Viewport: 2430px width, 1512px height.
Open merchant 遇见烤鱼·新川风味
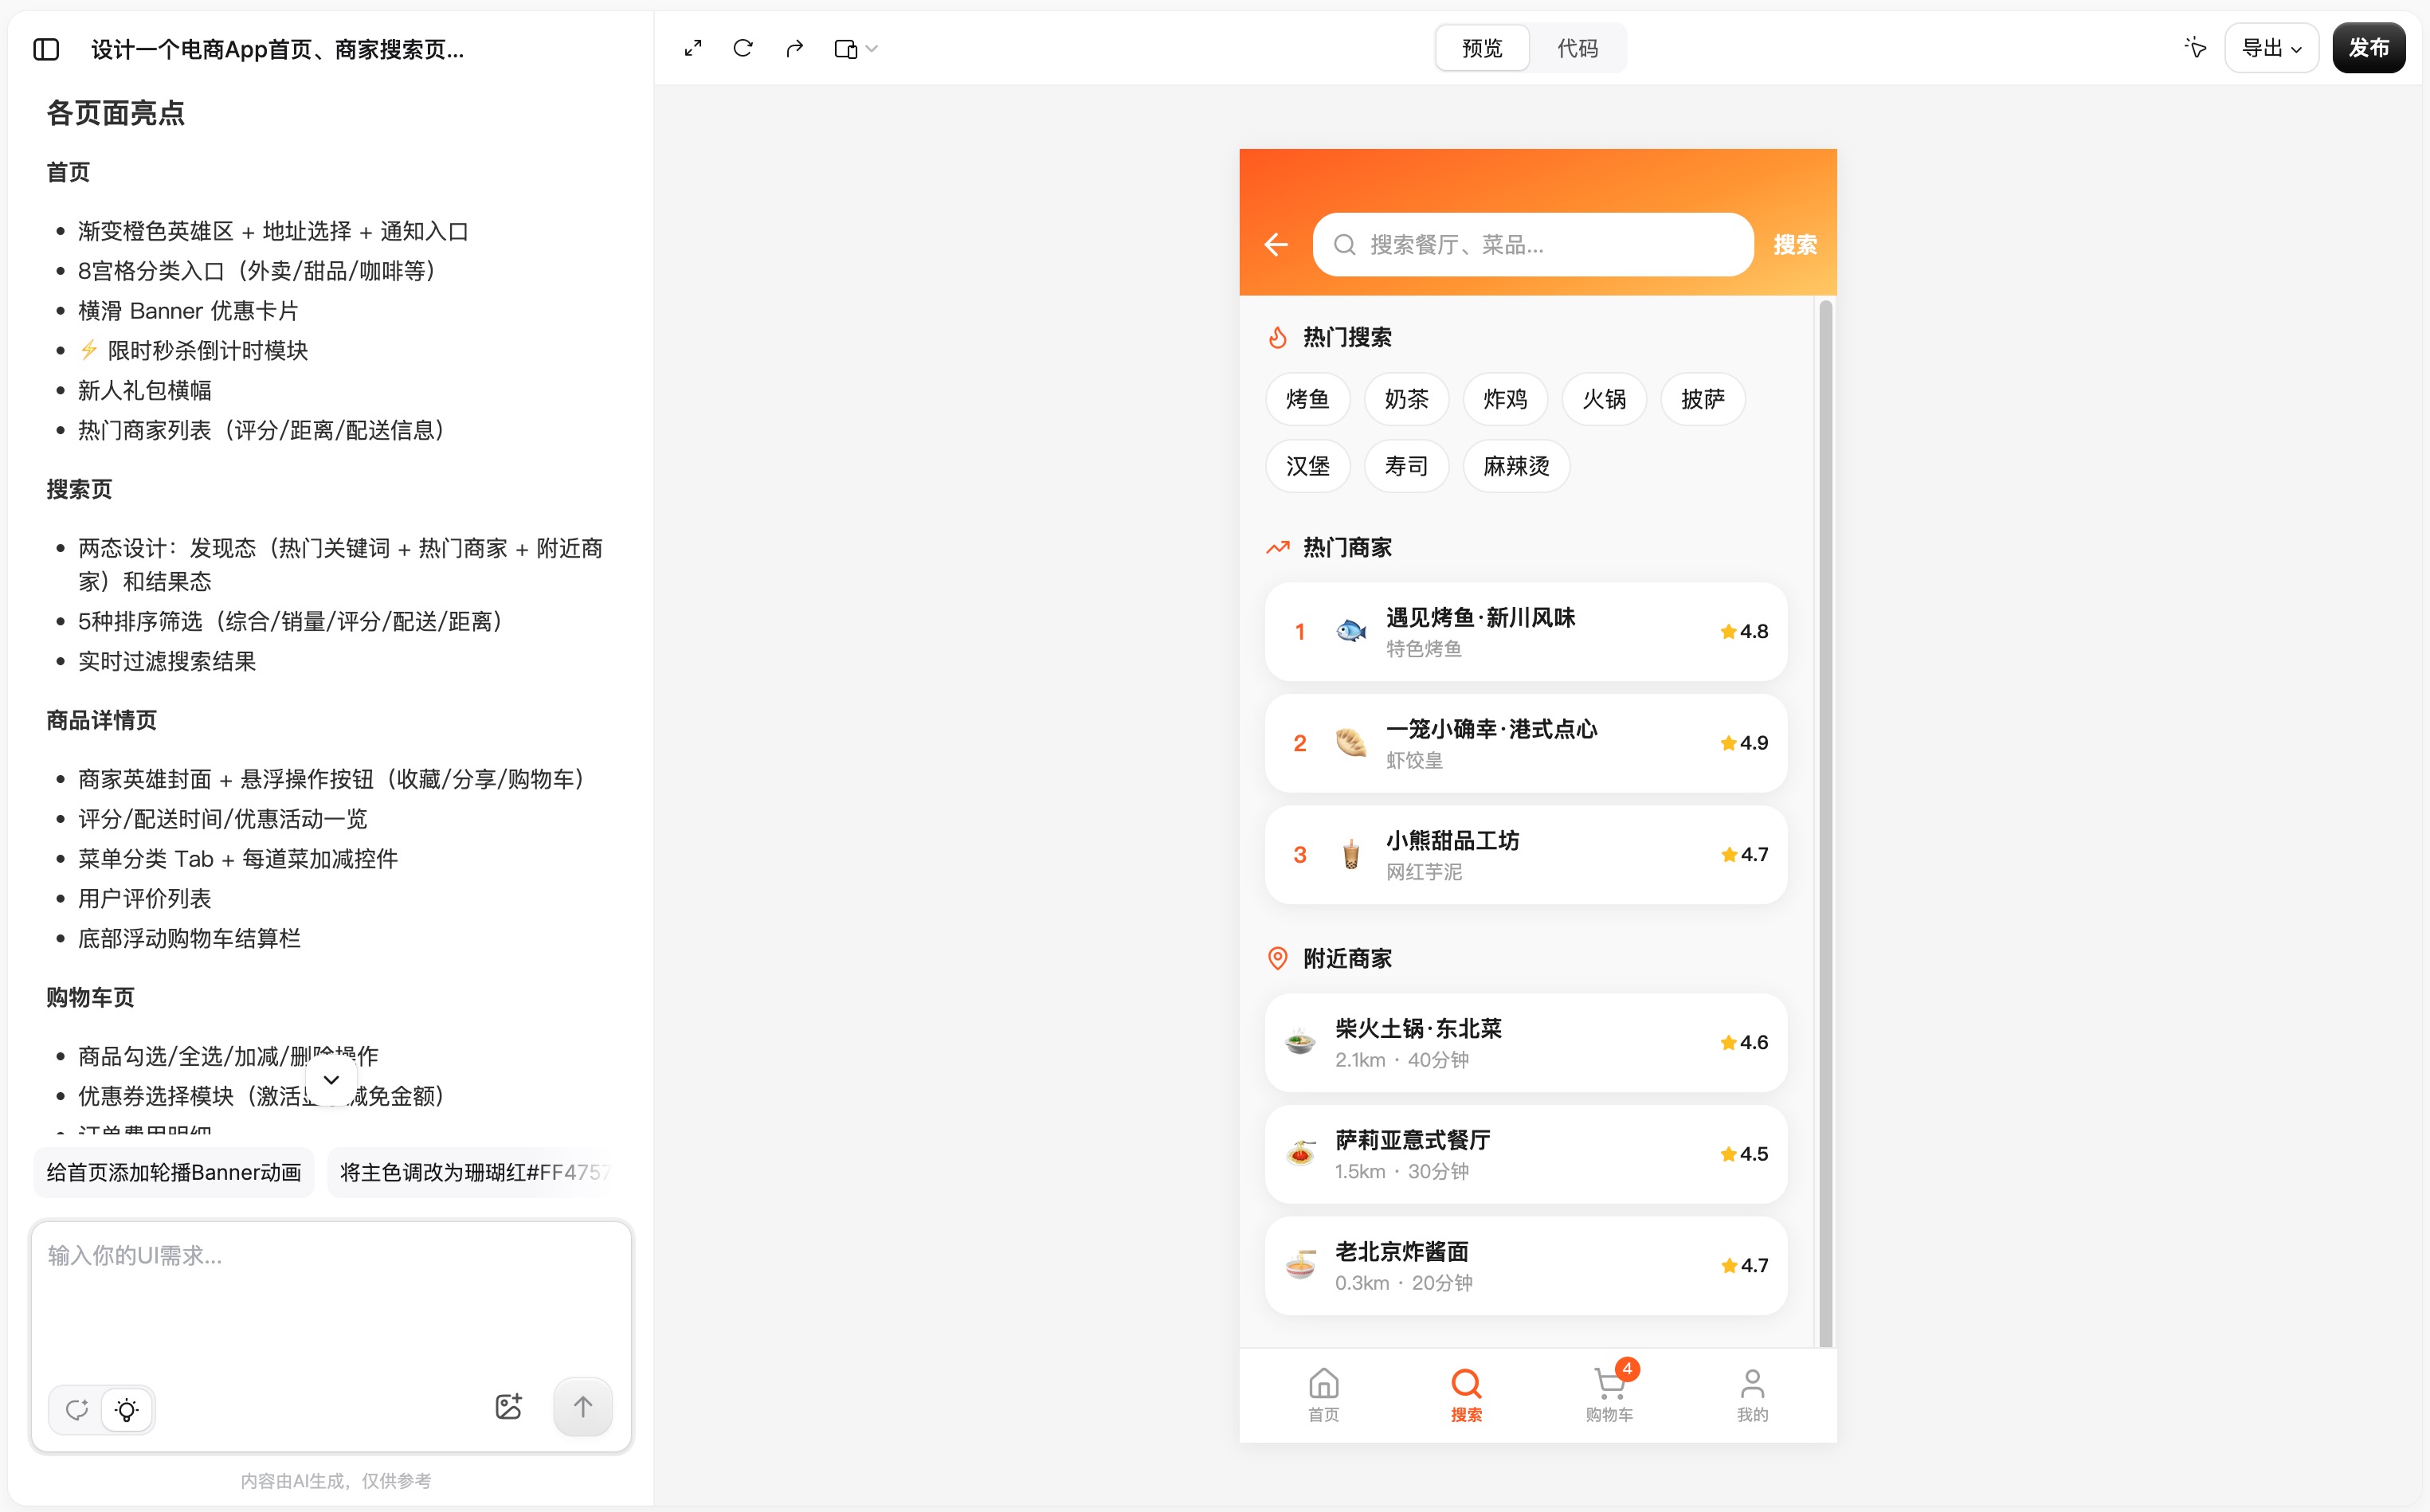click(1525, 632)
